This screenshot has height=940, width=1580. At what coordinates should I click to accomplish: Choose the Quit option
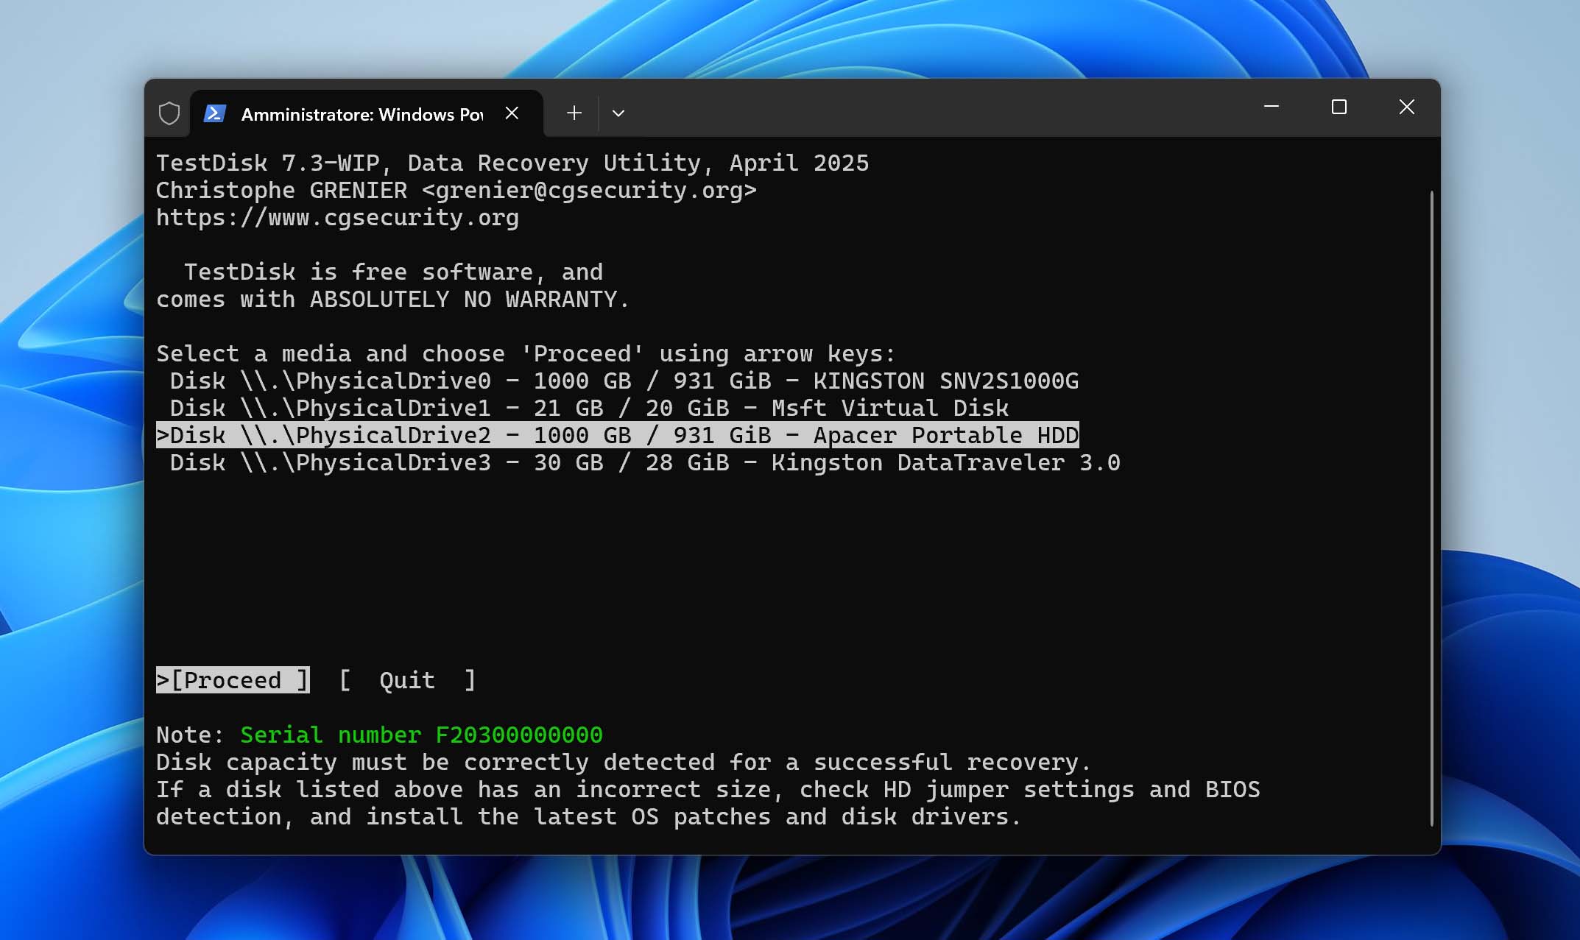click(x=407, y=680)
